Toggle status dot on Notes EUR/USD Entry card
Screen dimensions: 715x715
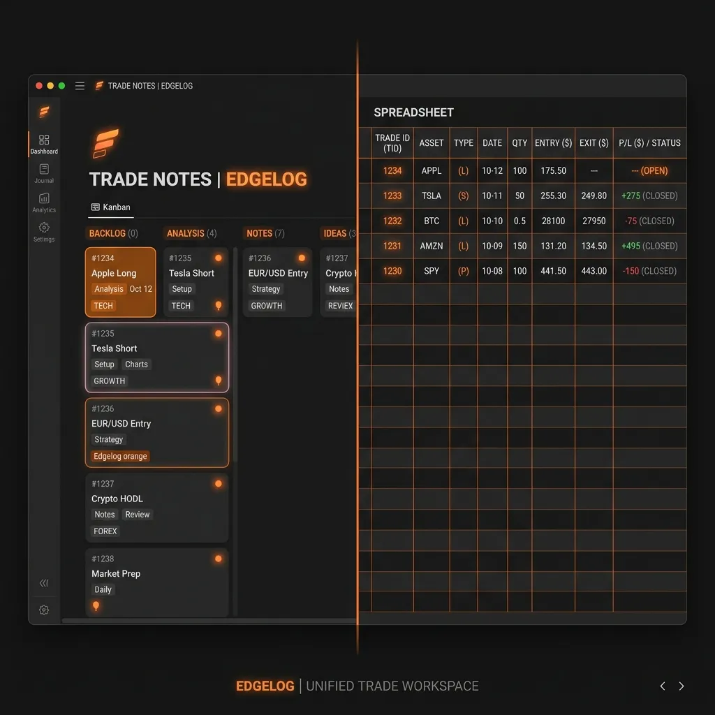coord(302,258)
